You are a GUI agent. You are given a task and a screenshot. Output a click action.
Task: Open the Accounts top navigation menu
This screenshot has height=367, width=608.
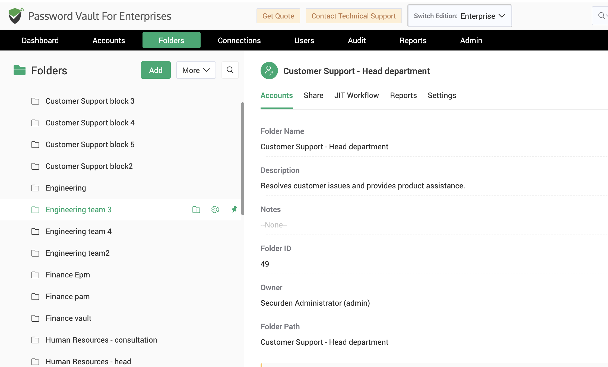(x=109, y=40)
